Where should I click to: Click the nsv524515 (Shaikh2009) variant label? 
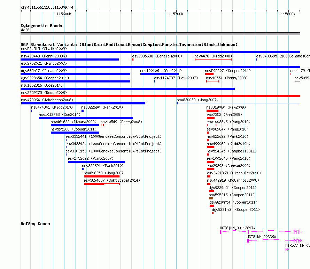[x=44, y=49]
